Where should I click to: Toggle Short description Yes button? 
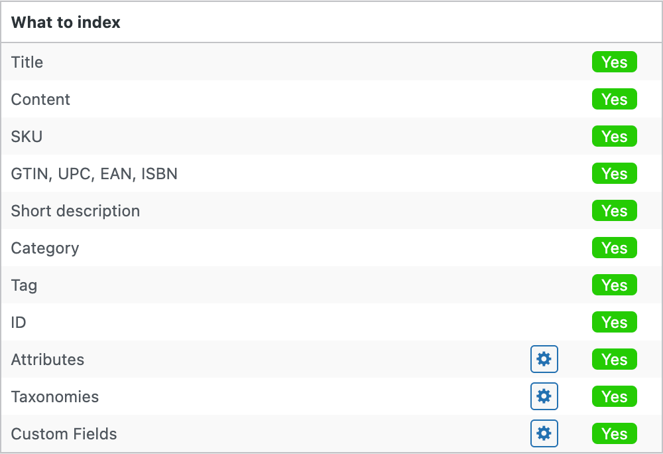click(x=614, y=211)
